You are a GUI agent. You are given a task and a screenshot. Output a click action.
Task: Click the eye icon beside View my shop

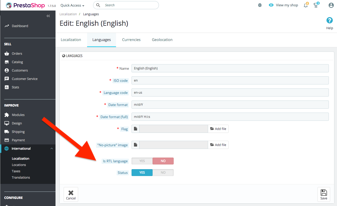tap(271, 5)
